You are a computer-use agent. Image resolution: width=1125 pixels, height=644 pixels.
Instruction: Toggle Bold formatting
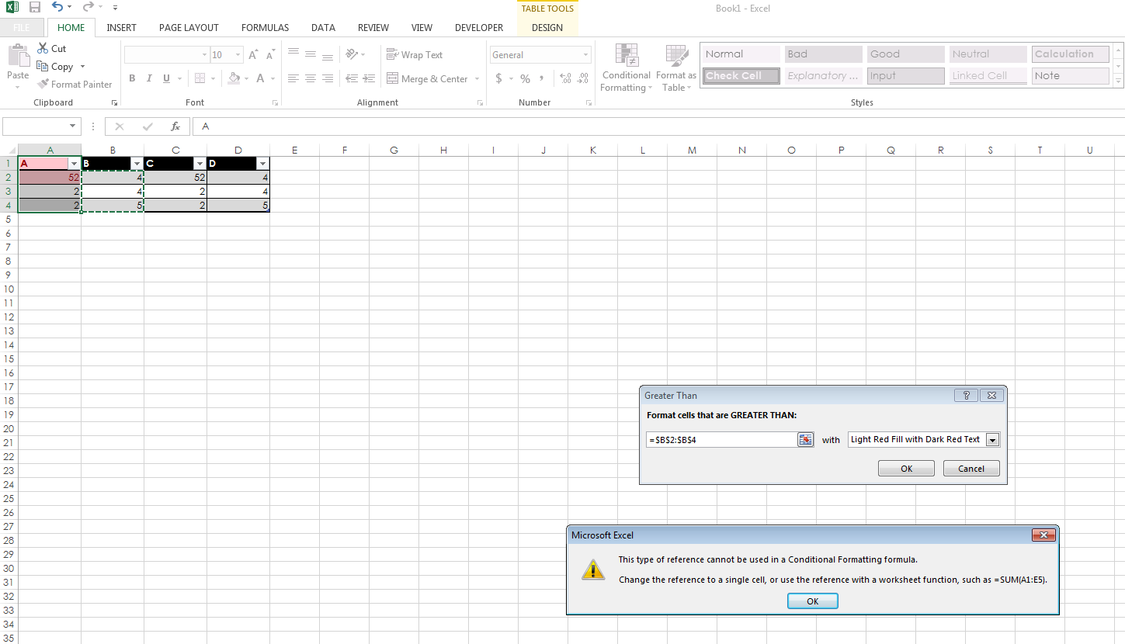[x=132, y=78]
